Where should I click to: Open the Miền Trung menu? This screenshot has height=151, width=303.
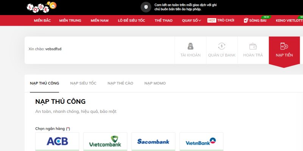tap(70, 20)
